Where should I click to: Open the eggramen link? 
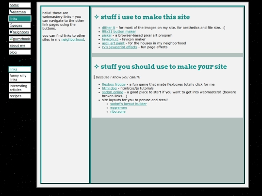[x=118, y=107]
